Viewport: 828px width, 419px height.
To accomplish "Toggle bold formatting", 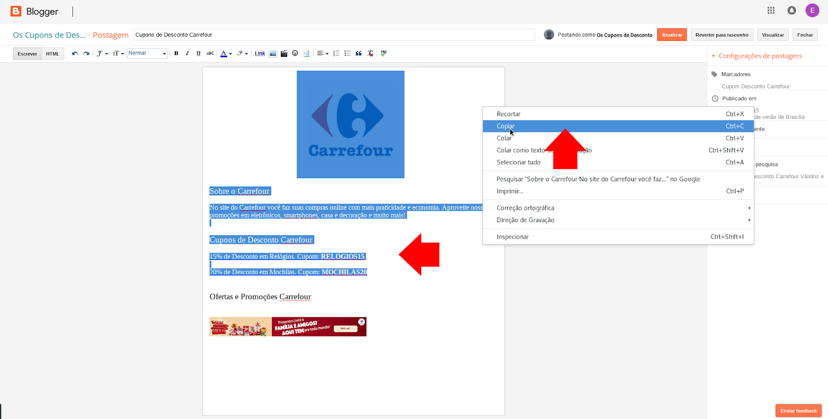I will click(176, 53).
